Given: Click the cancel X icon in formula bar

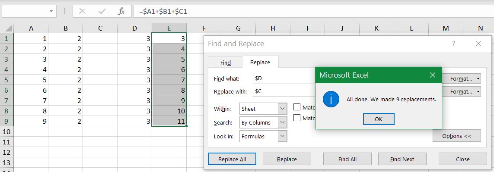Looking at the screenshot, I should 82,11.
